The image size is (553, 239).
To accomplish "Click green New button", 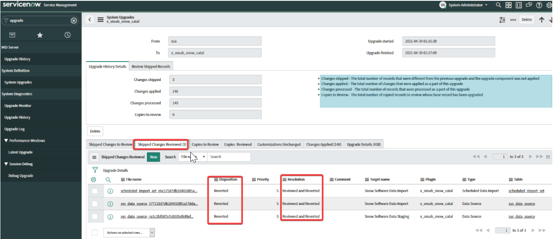I will tap(153, 157).
